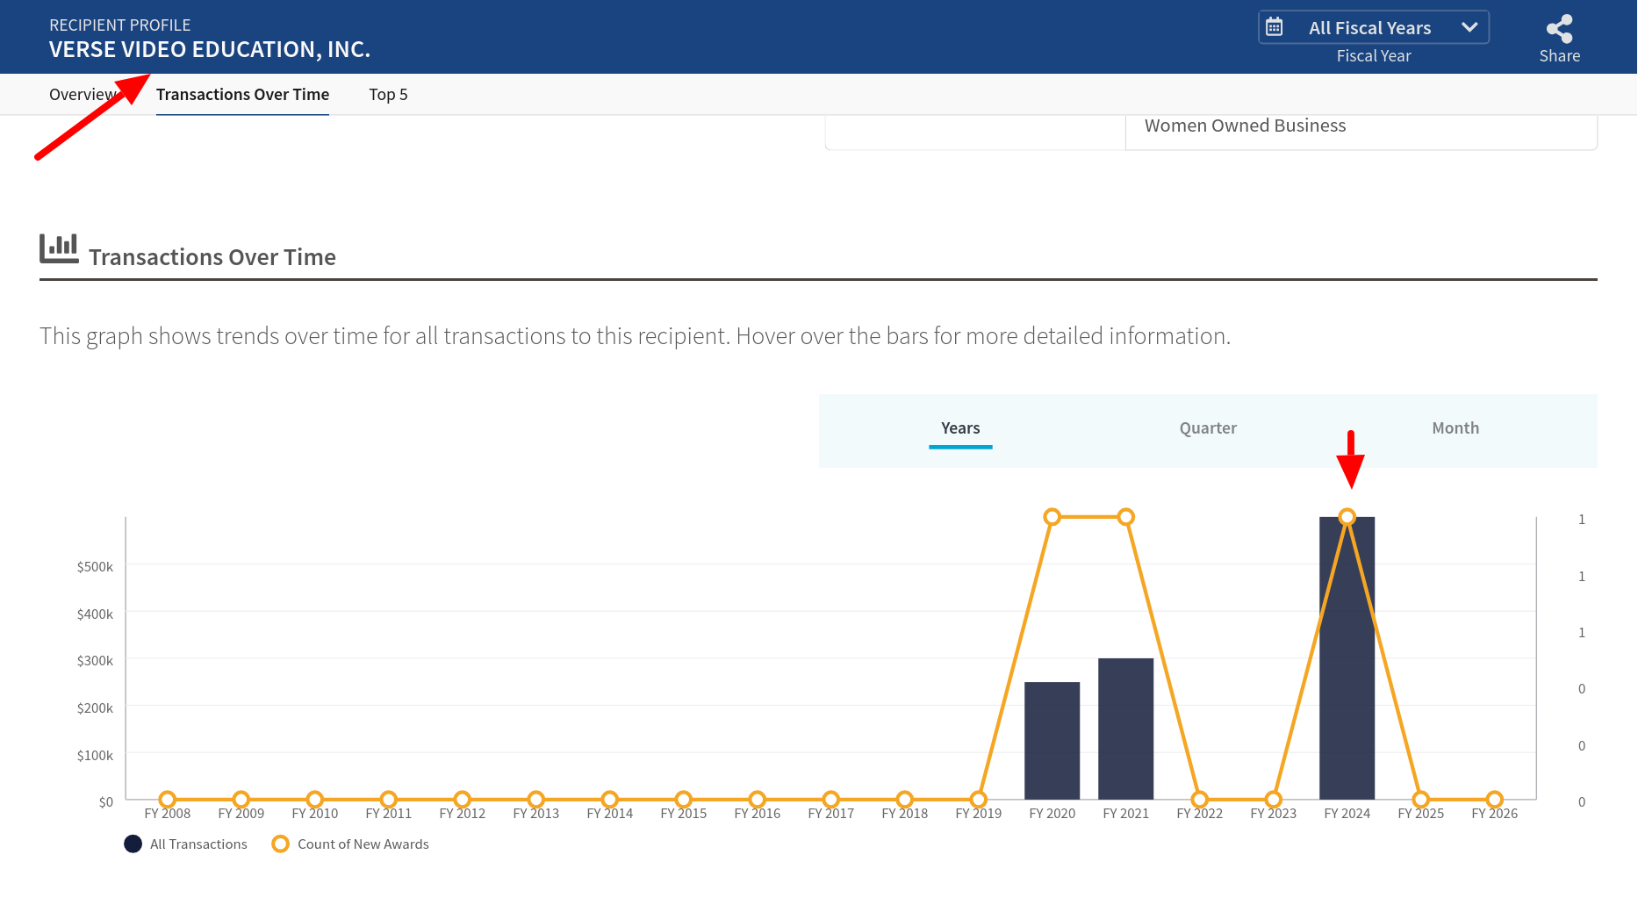The width and height of the screenshot is (1638, 905).
Task: Go to the Top 5 tab
Action: pyautogui.click(x=388, y=95)
